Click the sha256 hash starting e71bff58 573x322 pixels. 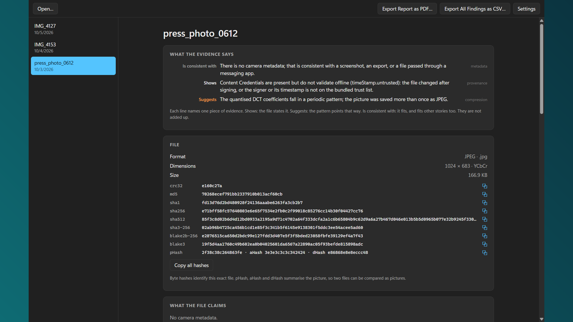(x=282, y=211)
